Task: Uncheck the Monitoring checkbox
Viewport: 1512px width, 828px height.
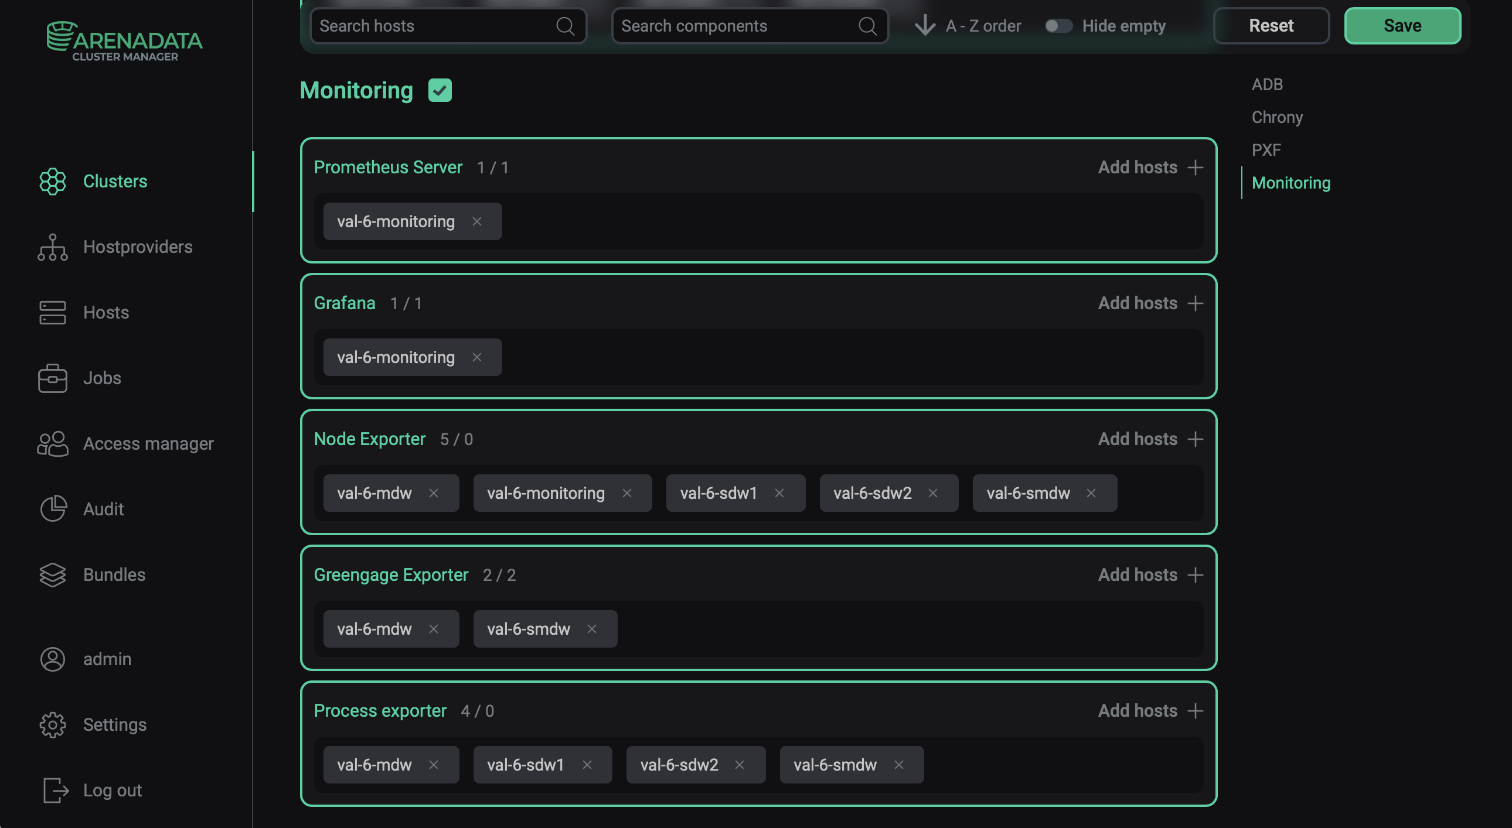Action: [440, 90]
